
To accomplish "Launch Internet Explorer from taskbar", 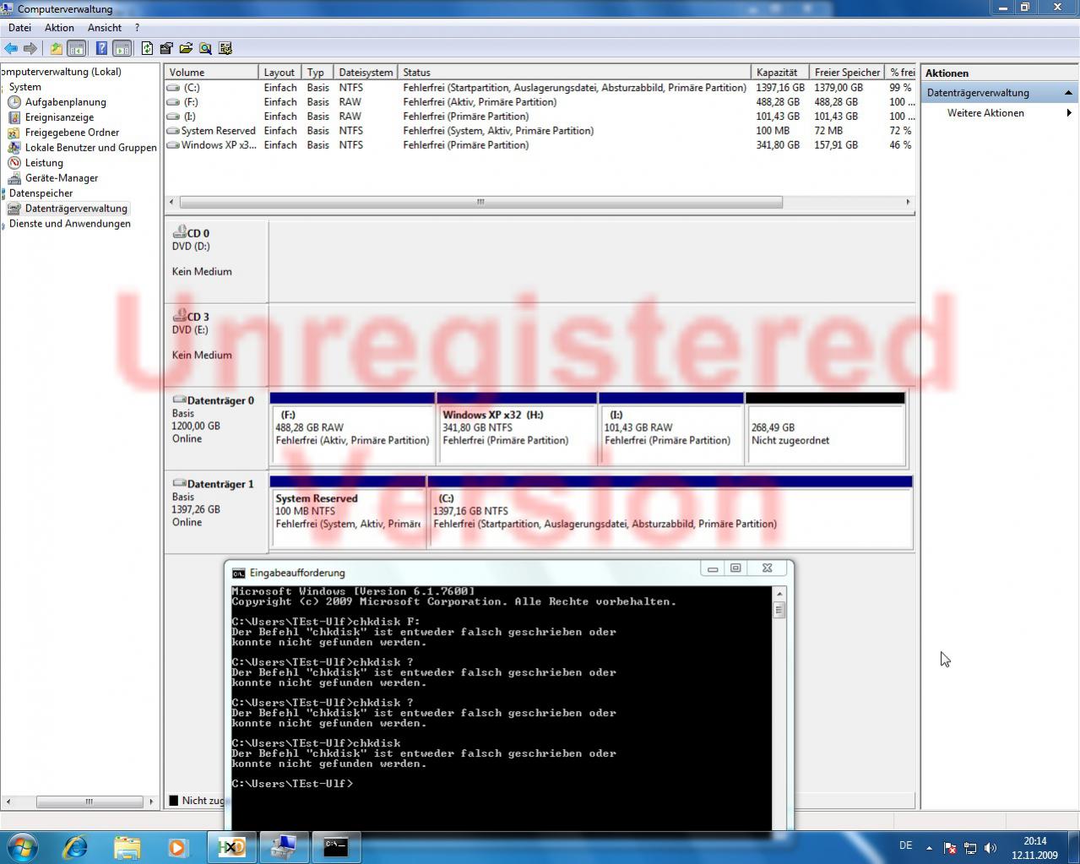I will [76, 846].
